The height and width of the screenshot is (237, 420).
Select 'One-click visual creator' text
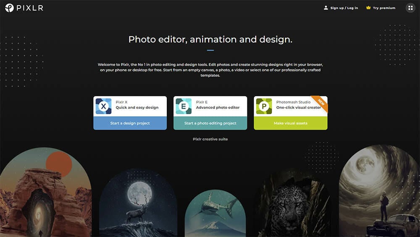pyautogui.click(x=298, y=107)
